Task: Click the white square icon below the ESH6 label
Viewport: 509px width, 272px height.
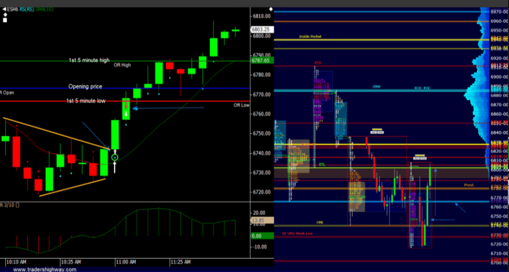Action: [5, 20]
